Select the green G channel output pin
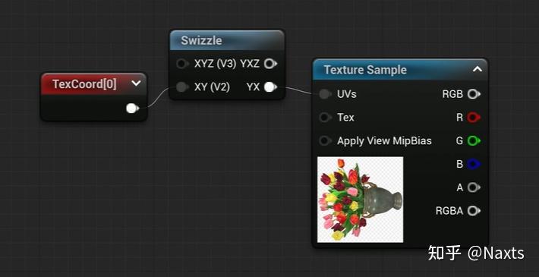This screenshot has width=539, height=277. click(x=474, y=141)
